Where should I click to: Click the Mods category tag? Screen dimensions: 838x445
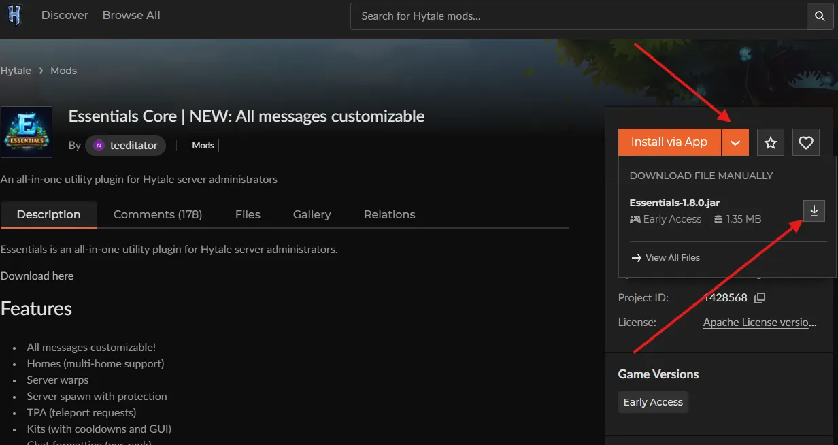pyautogui.click(x=203, y=145)
